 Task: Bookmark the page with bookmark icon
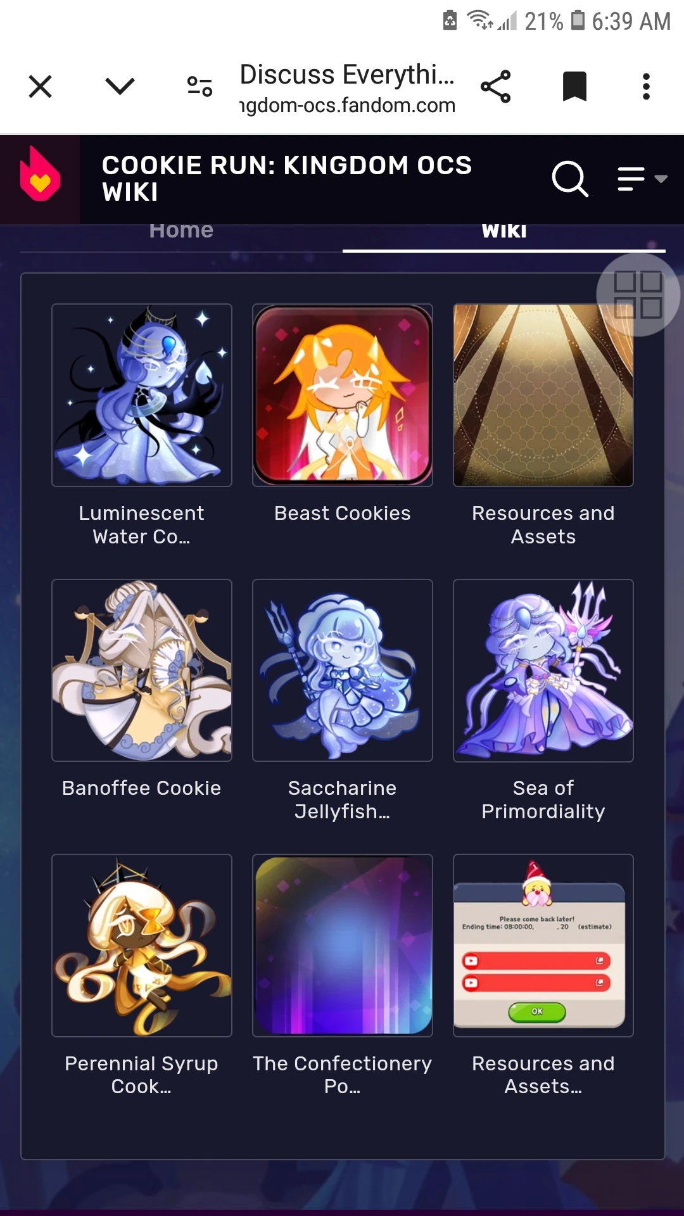(574, 87)
